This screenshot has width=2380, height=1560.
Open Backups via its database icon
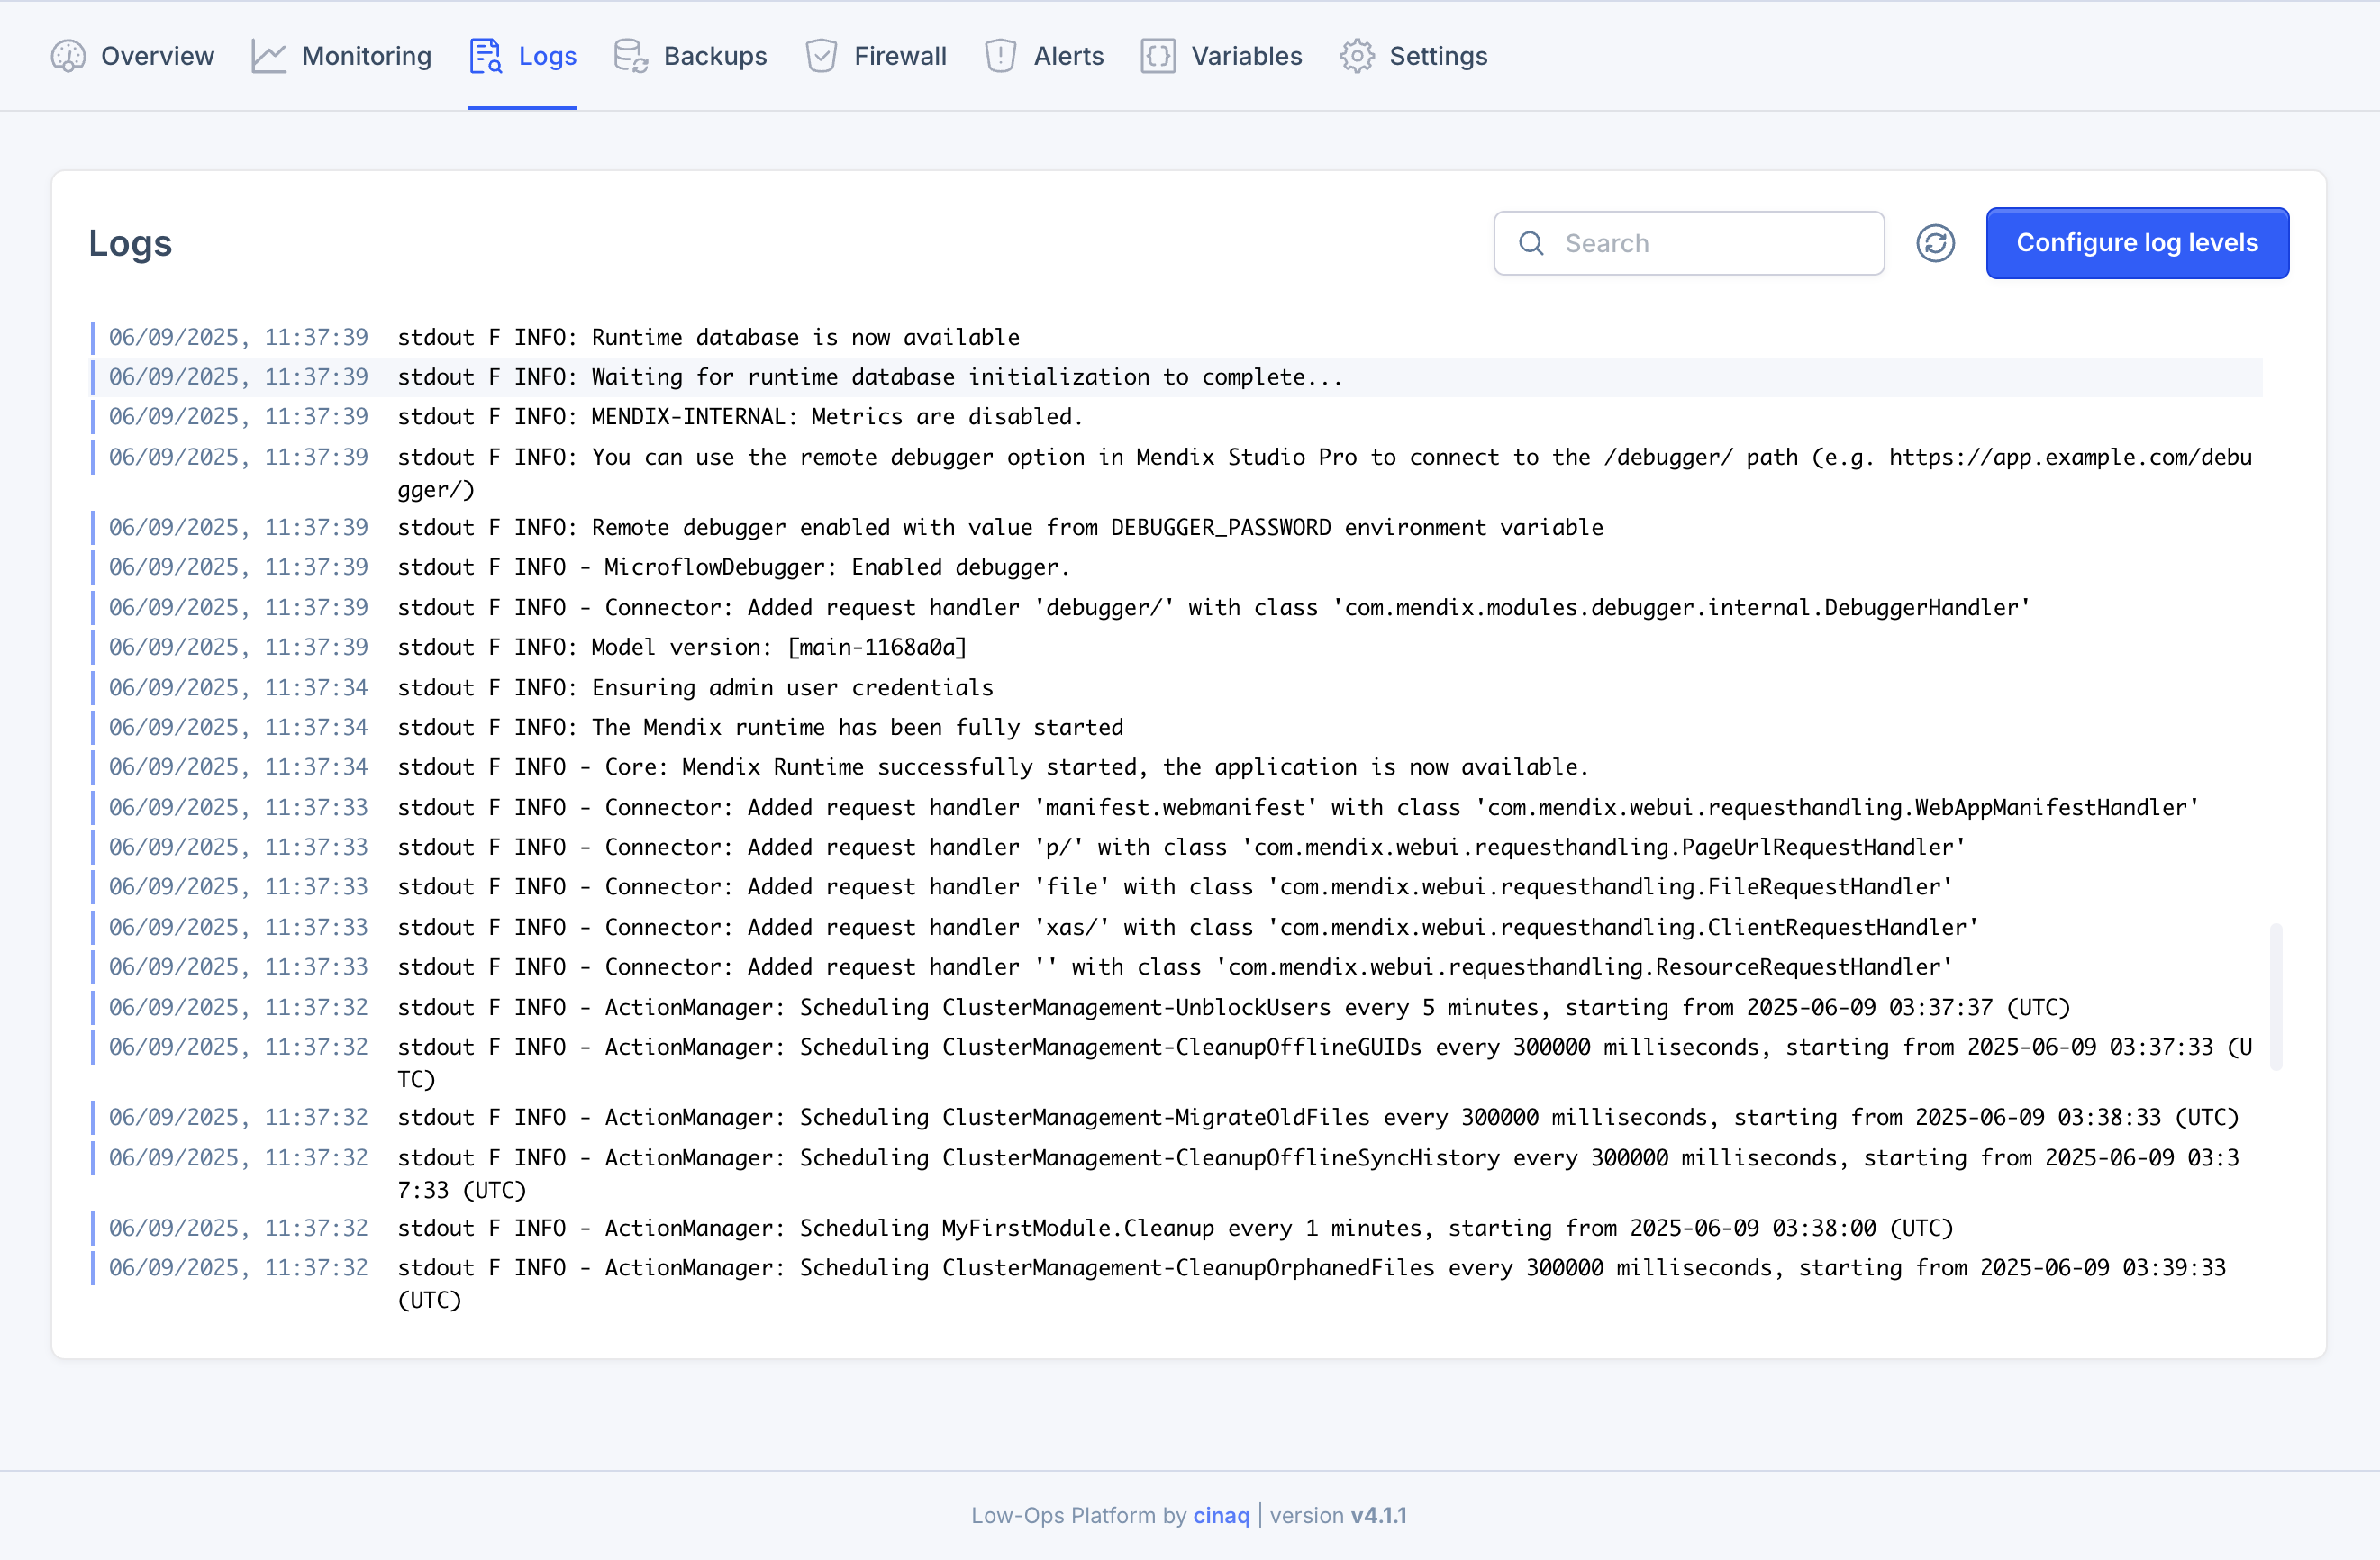tap(629, 56)
